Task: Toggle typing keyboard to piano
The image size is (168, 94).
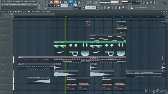Action: 71,2
